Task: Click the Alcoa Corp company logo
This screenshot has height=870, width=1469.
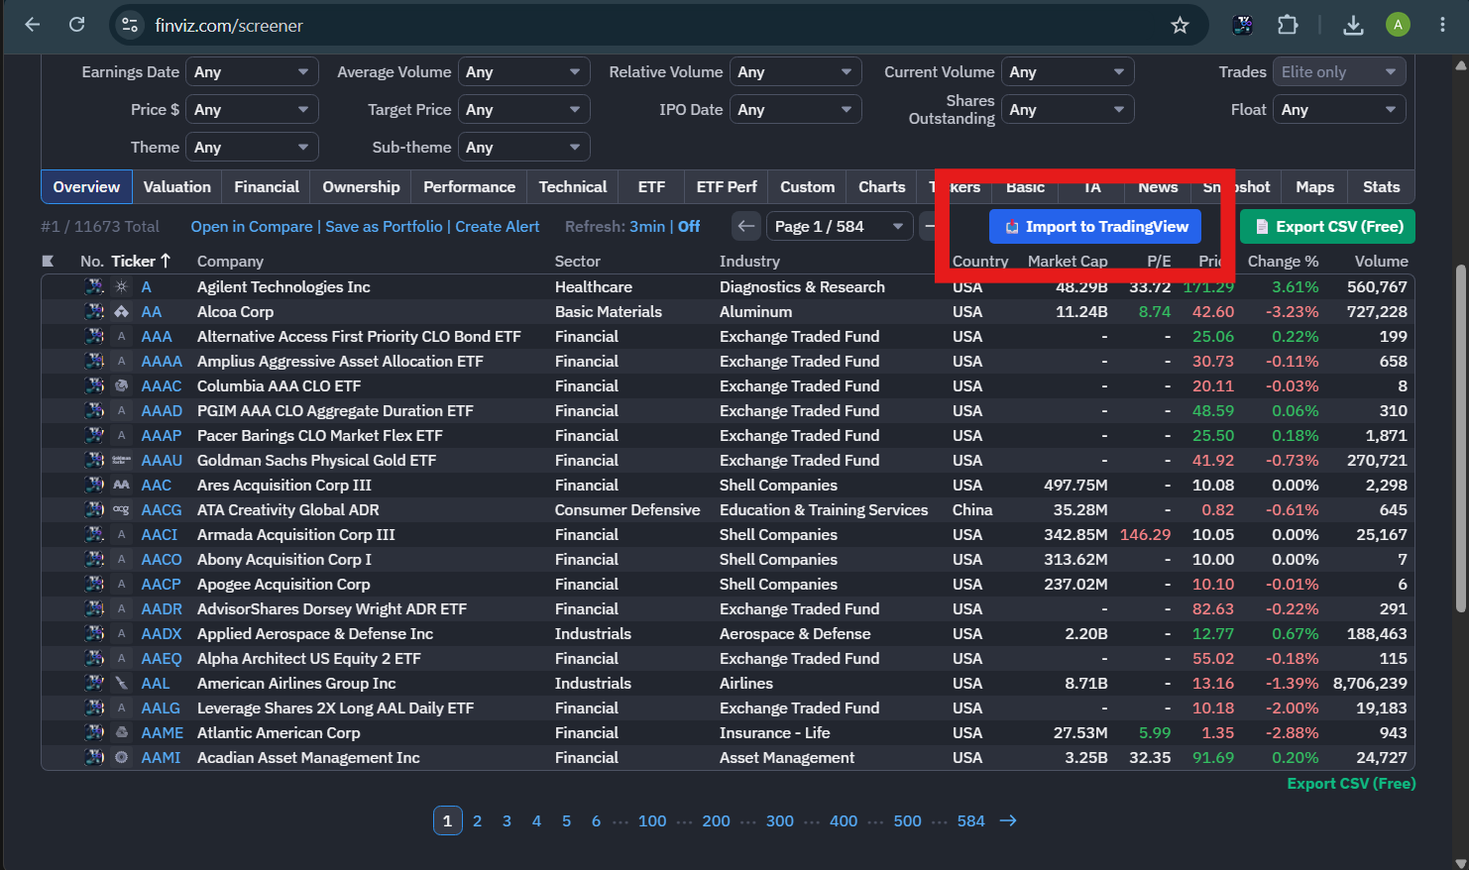Action: click(122, 311)
